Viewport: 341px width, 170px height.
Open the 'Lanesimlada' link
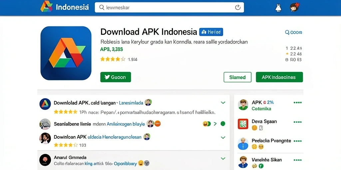click(x=131, y=103)
